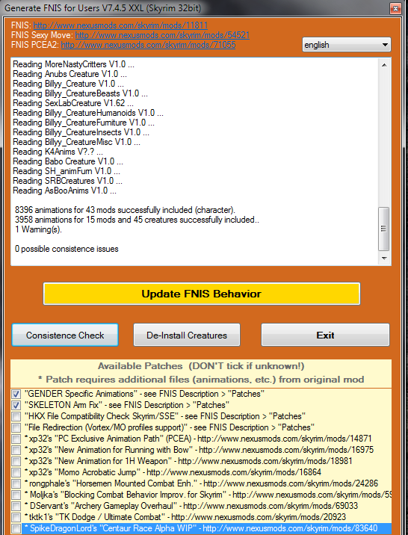Click 'Reading MoreNastyCritters V1.0' log line
Image resolution: width=408 pixels, height=535 pixels.
[74, 64]
